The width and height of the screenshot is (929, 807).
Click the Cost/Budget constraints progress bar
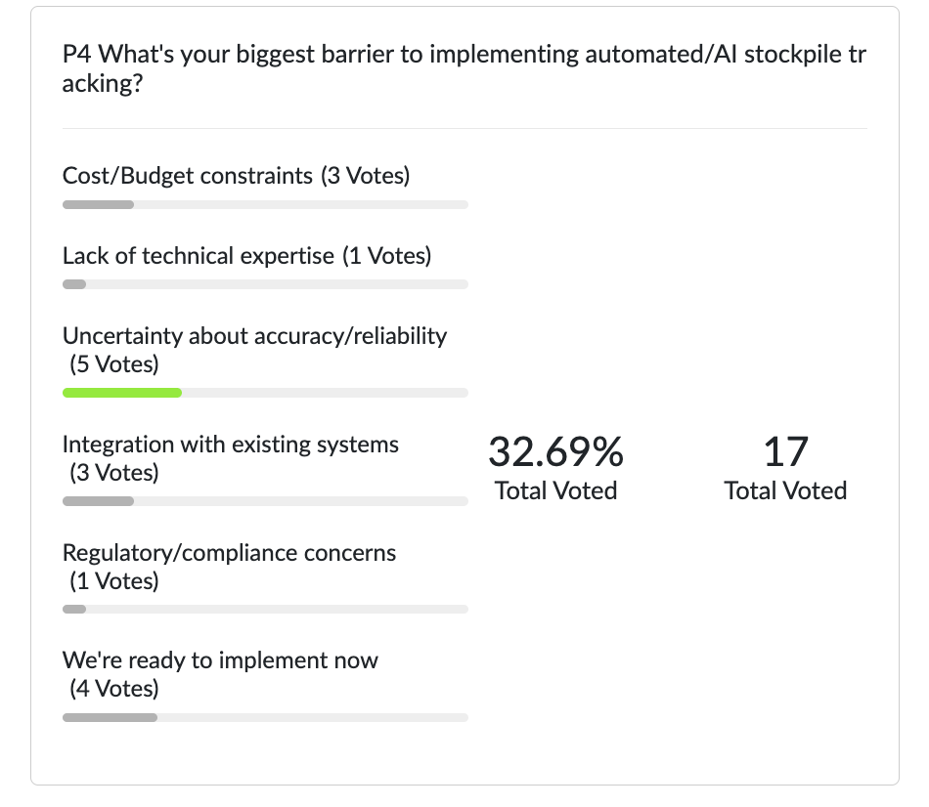(x=265, y=204)
